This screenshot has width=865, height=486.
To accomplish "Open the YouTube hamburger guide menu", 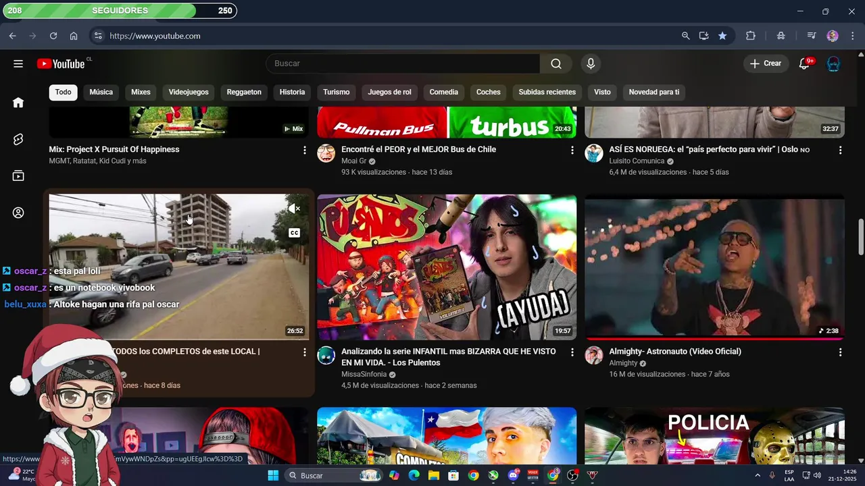I will pyautogui.click(x=18, y=63).
